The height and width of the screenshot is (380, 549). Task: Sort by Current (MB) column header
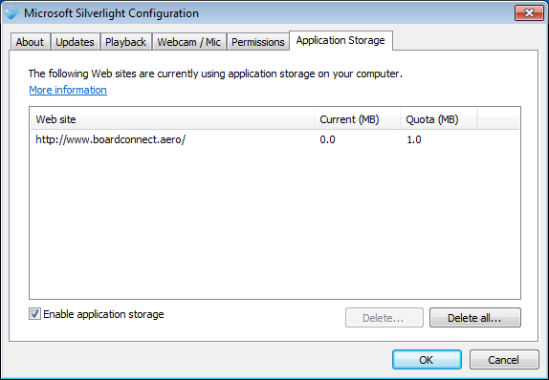point(357,119)
